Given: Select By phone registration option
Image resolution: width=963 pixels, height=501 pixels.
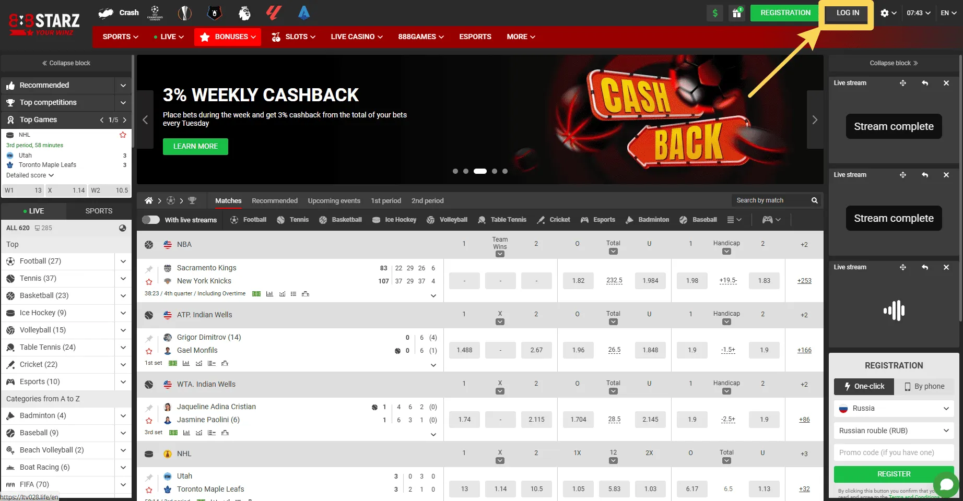Looking at the screenshot, I should (x=924, y=386).
